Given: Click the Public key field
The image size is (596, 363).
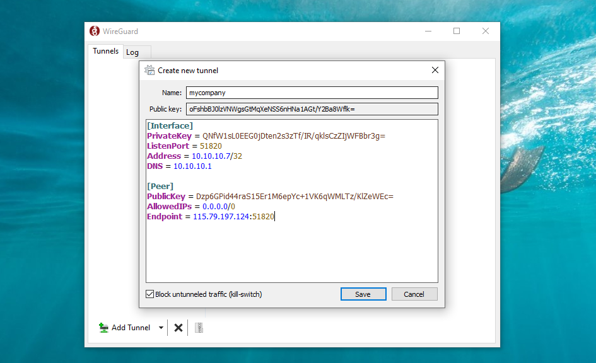Looking at the screenshot, I should [312, 109].
